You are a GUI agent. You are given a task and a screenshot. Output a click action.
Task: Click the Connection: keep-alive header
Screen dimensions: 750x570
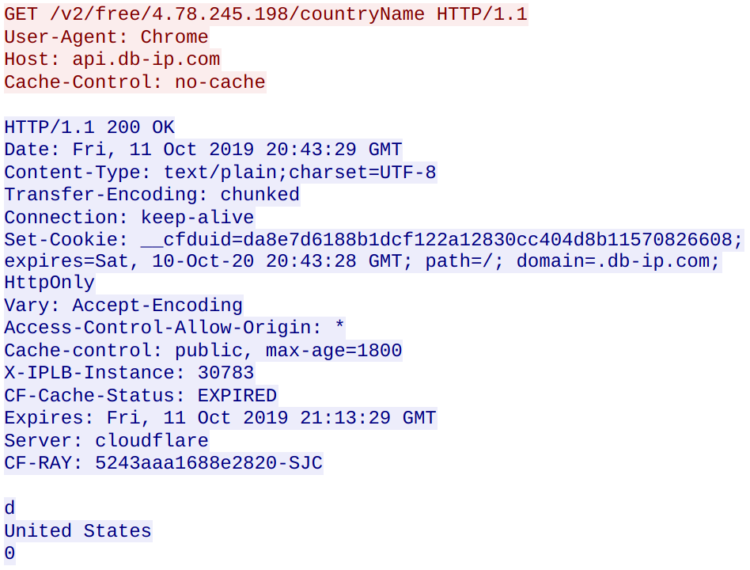click(129, 218)
